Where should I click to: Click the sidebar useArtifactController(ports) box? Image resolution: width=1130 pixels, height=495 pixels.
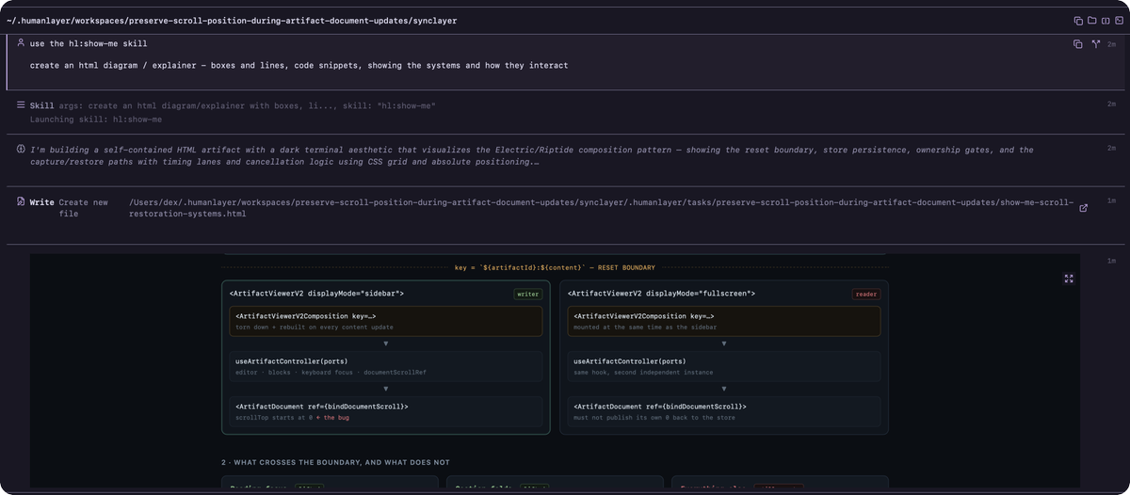point(386,366)
